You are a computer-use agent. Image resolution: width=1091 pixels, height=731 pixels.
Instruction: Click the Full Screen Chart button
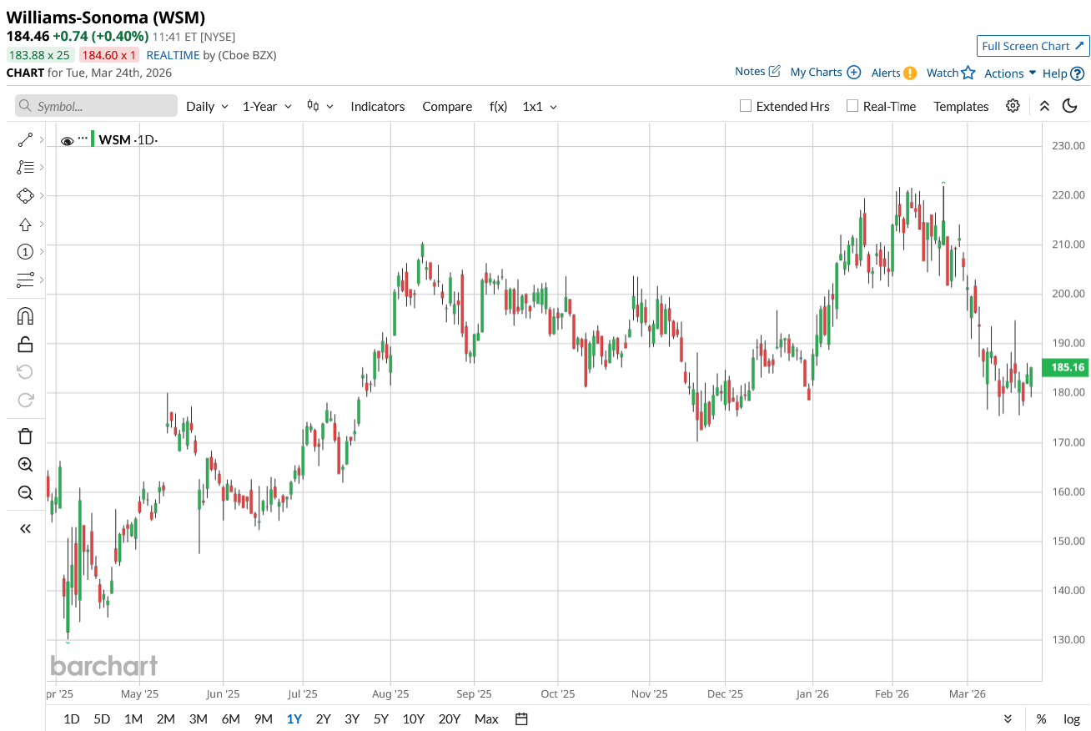1033,46
